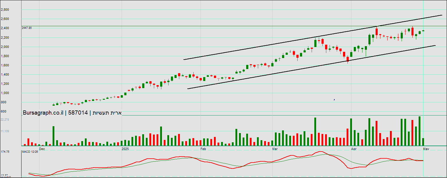Select the Mar date label
This screenshot has width=447, height=178.
tap(275, 148)
